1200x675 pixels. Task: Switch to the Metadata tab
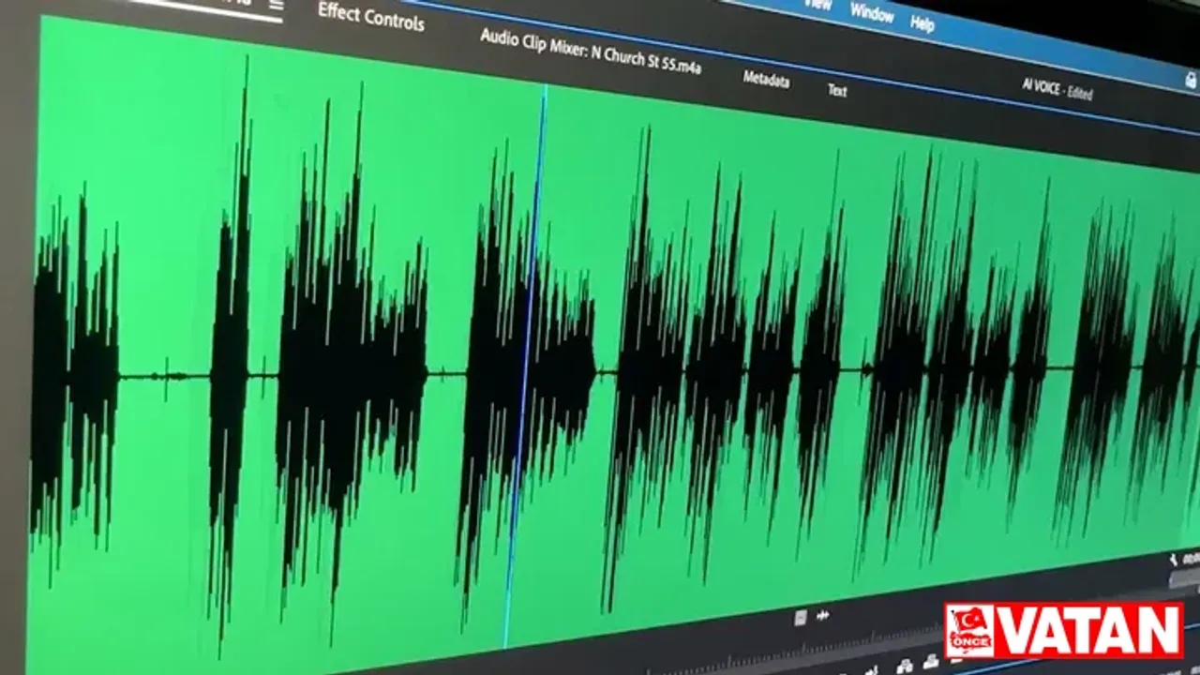click(x=766, y=80)
